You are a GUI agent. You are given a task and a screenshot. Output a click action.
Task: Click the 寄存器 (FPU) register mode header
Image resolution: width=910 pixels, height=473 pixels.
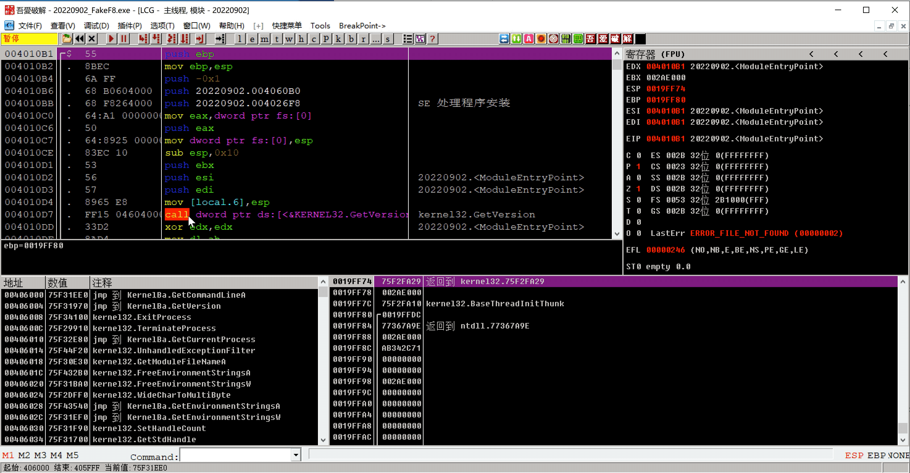[655, 54]
